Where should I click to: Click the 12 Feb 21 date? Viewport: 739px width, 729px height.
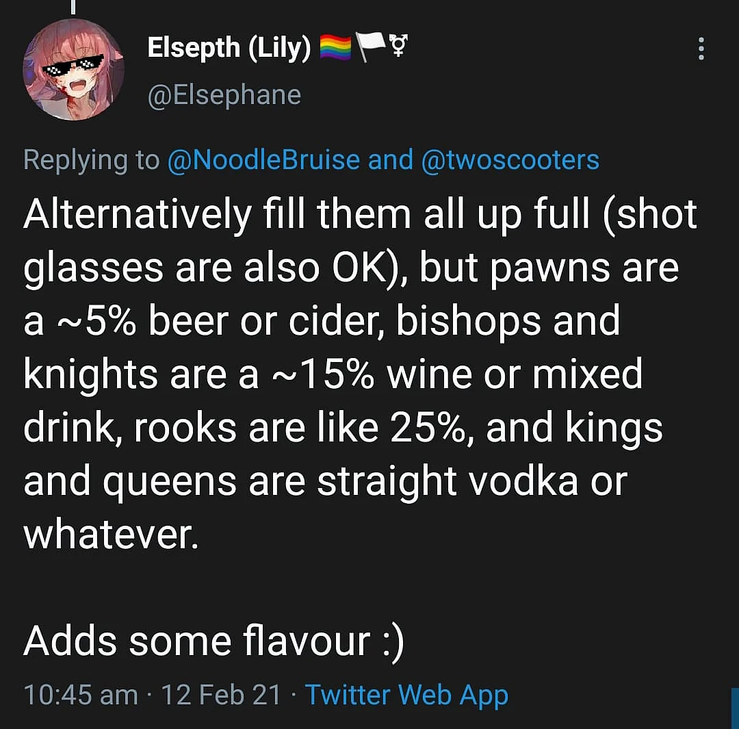coord(221,695)
